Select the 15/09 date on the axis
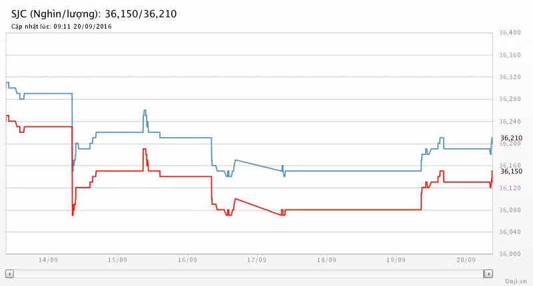 click(x=117, y=260)
